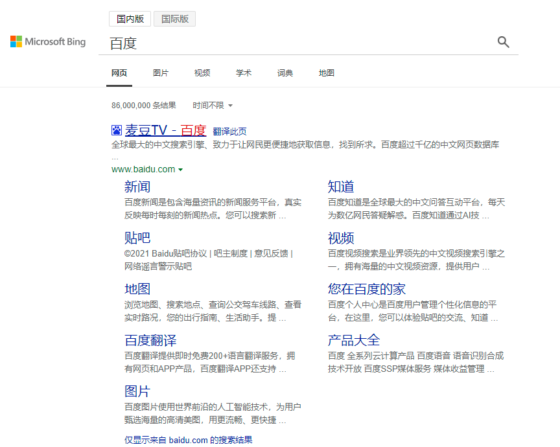Click the 百度图片使用世界前沿 description text
The width and height of the screenshot is (560, 447).
point(213,413)
